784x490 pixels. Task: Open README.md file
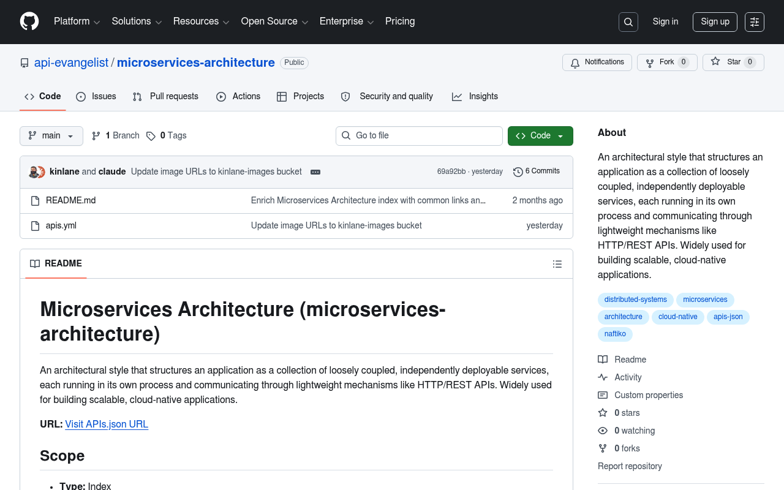pos(71,200)
